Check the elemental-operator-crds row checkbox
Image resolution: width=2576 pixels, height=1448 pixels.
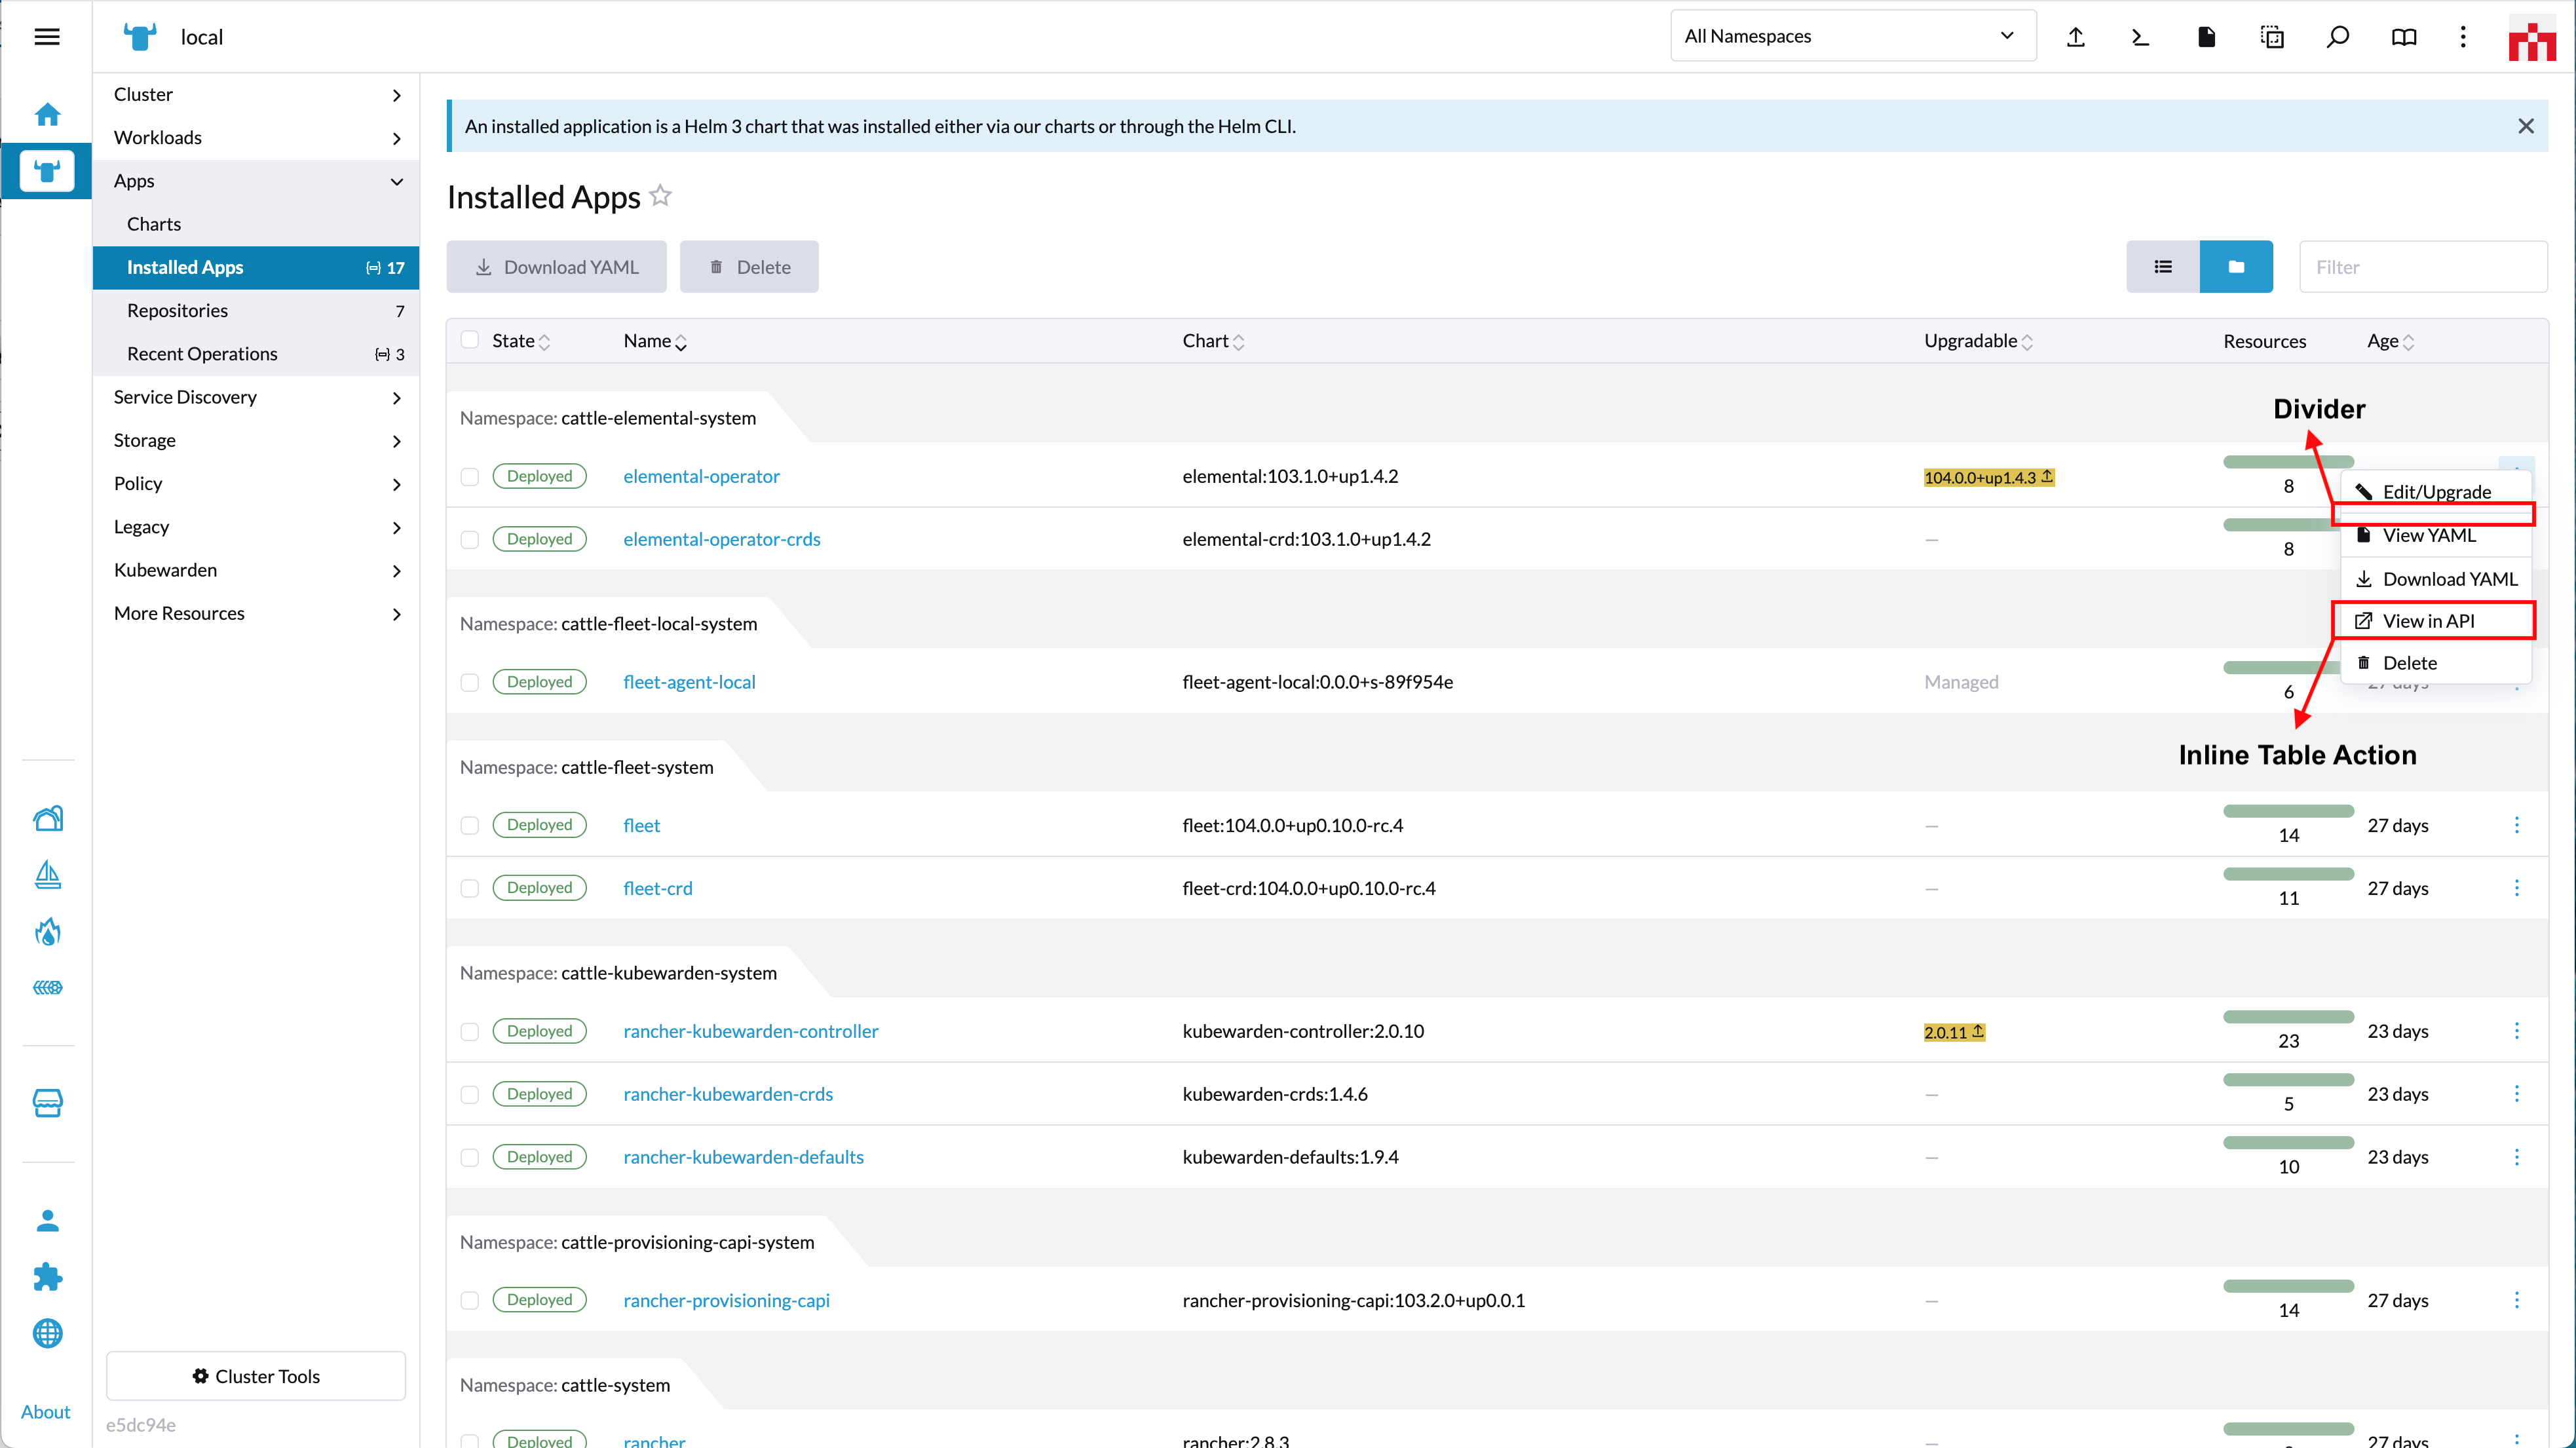tap(469, 540)
